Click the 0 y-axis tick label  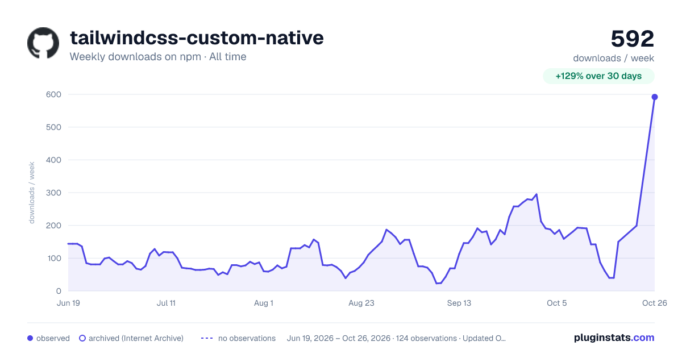[59, 291]
